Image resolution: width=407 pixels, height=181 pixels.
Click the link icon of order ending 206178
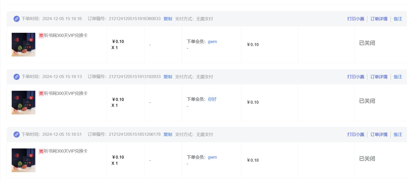(17, 134)
